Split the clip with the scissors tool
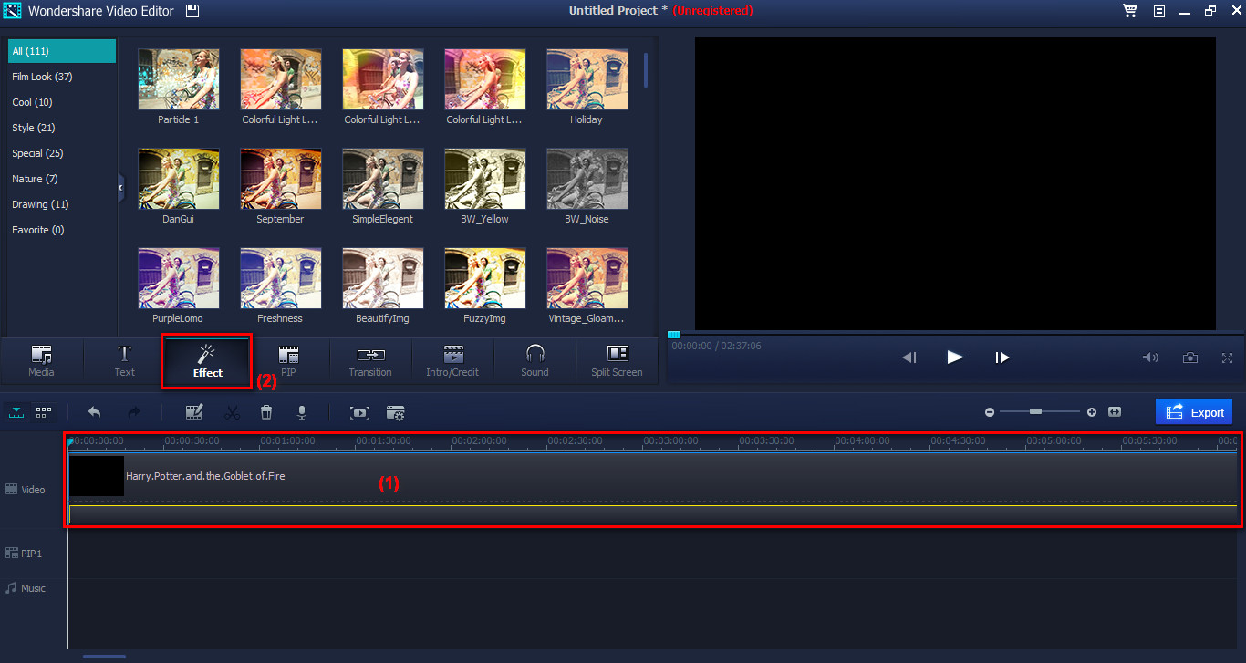The width and height of the screenshot is (1246, 663). pos(232,412)
